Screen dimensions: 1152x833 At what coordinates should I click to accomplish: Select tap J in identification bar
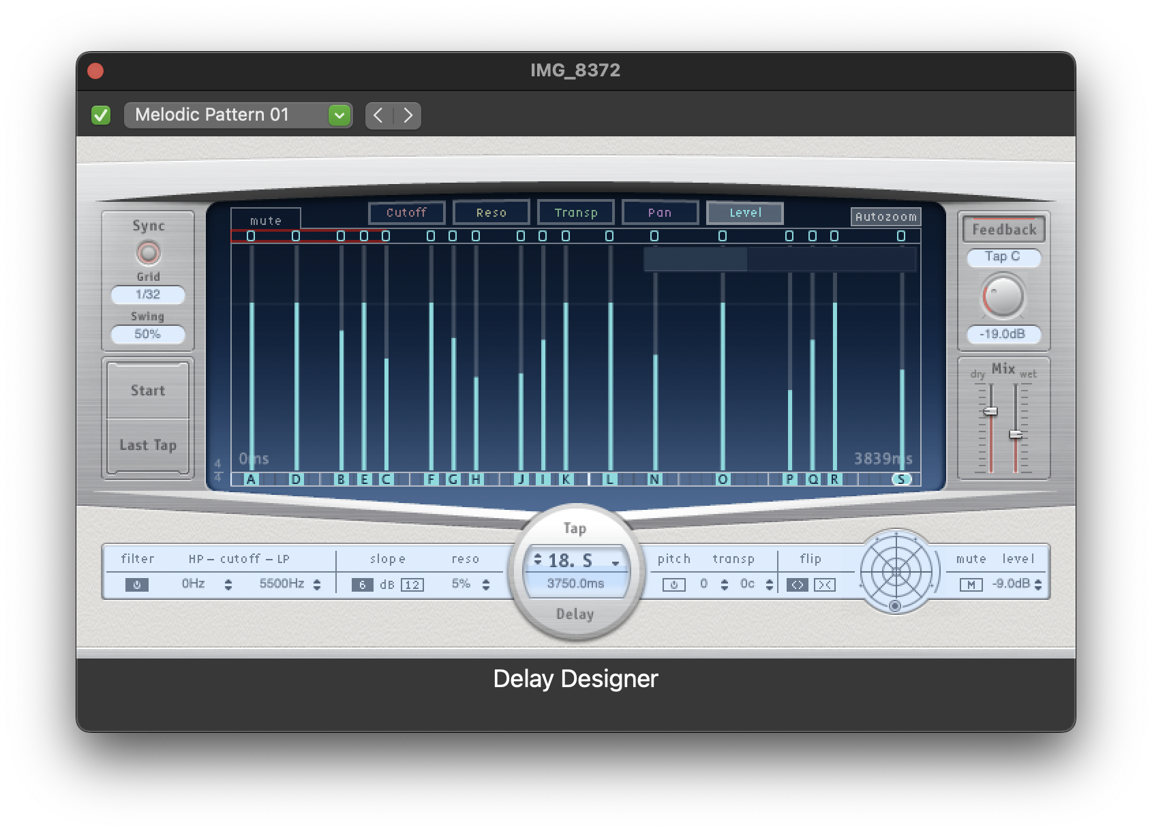point(521,479)
